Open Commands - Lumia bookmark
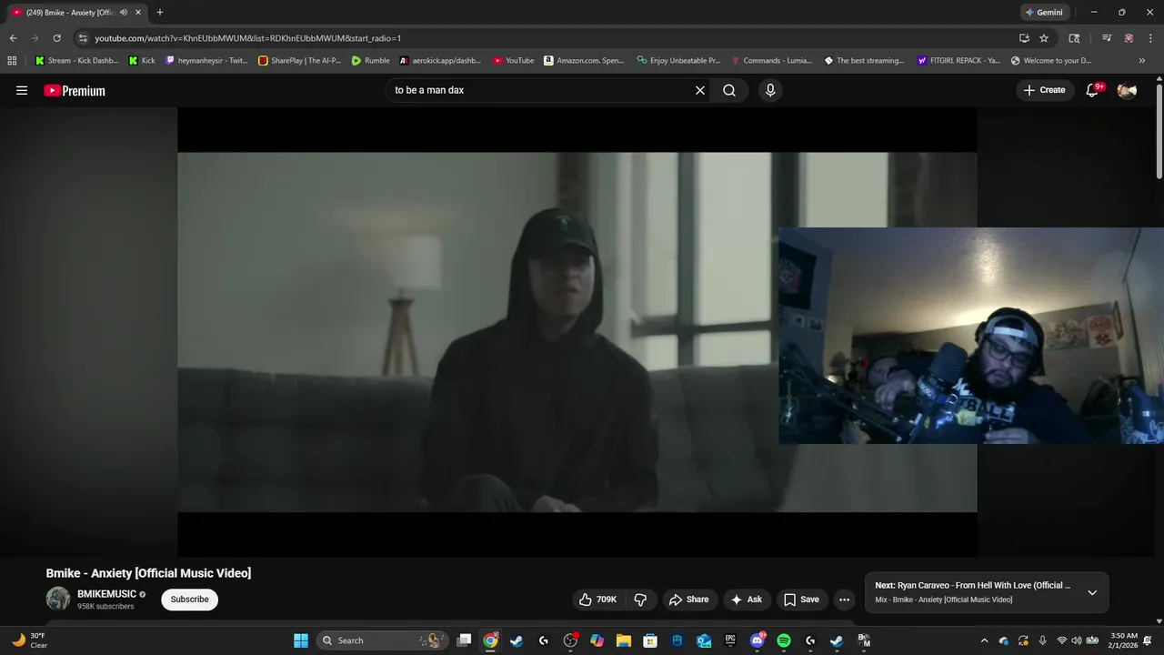The width and height of the screenshot is (1164, 655). (x=771, y=61)
